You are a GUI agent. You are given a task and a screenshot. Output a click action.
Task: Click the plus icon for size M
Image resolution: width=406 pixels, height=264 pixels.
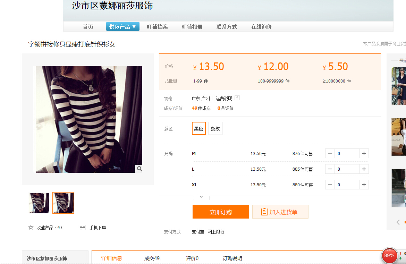click(364, 153)
